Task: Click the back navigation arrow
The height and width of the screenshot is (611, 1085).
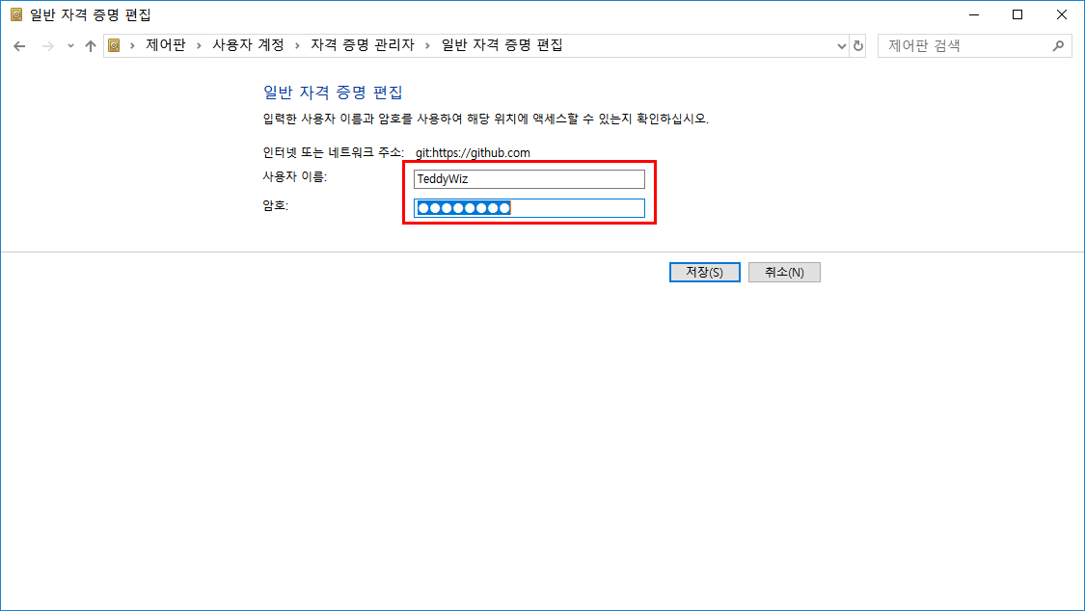Action: tap(19, 45)
